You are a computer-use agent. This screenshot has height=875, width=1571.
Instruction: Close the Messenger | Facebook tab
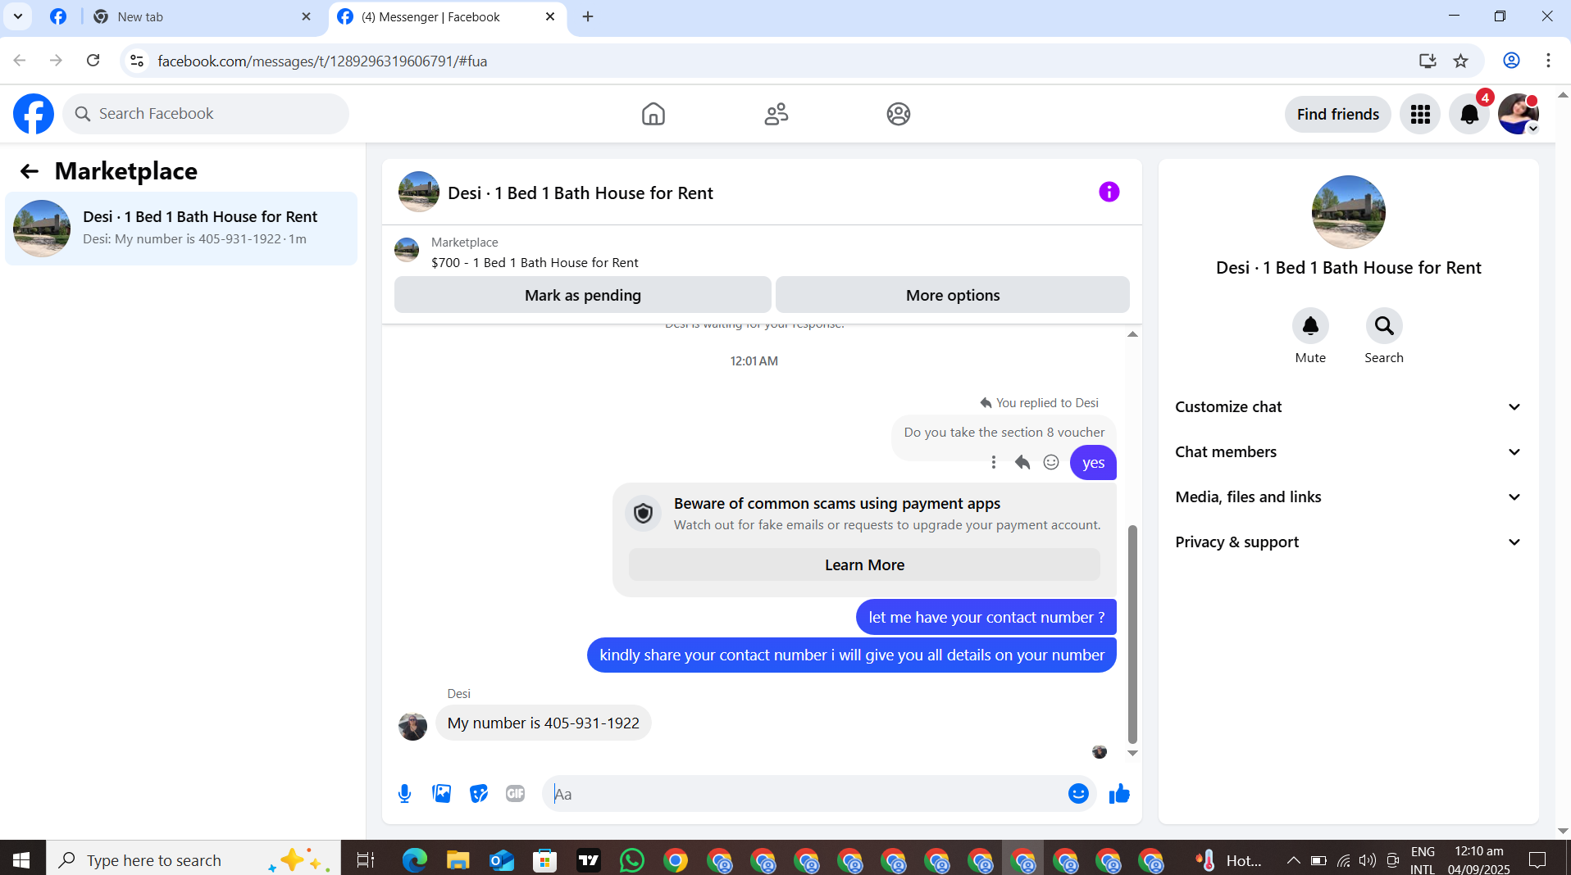550,16
